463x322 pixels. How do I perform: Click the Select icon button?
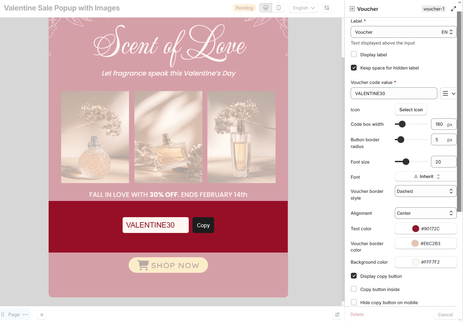[x=411, y=110]
